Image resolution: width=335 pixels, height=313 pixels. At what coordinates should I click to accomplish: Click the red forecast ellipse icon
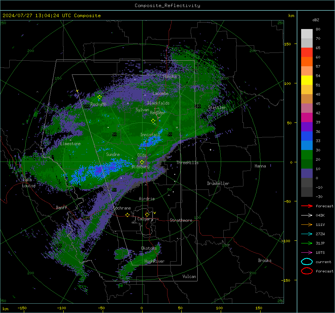307,271
